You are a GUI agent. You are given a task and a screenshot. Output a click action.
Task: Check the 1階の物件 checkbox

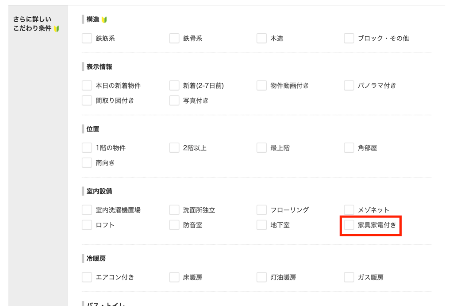pos(87,148)
